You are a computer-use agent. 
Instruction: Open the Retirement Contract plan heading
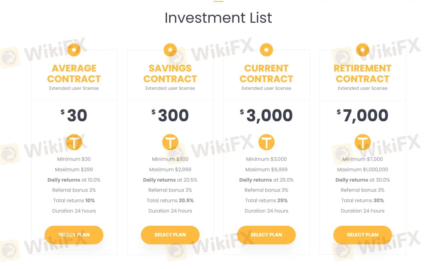[x=362, y=73]
